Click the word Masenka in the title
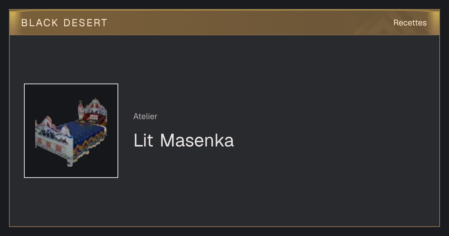The height and width of the screenshot is (236, 449). [197, 140]
